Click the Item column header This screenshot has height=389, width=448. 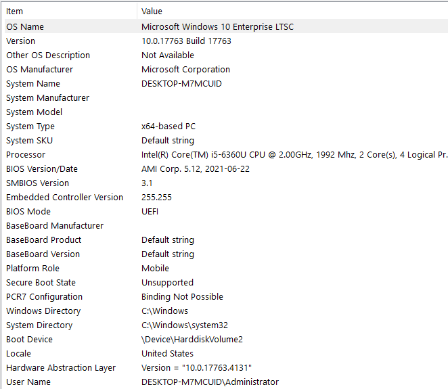click(14, 11)
